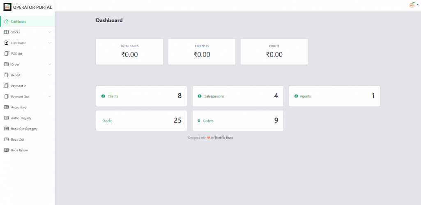Click the Stocks book icon in sidebar
The image size is (421, 205).
[6, 32]
